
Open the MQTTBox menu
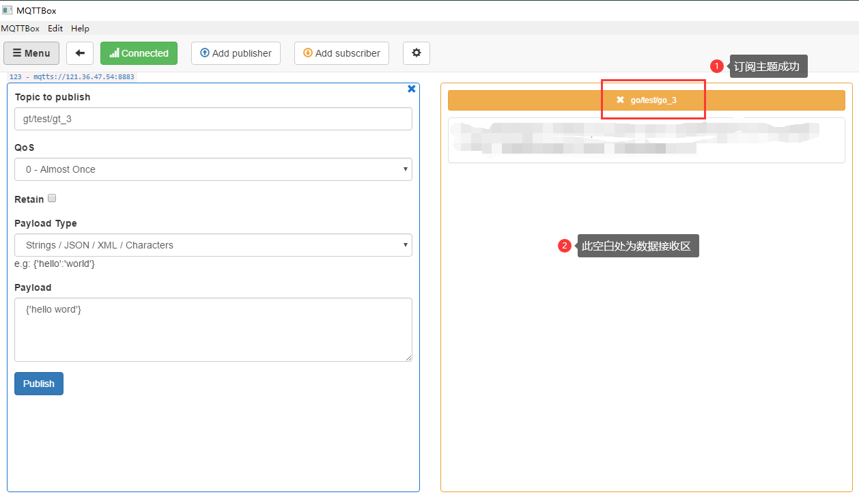click(x=20, y=29)
